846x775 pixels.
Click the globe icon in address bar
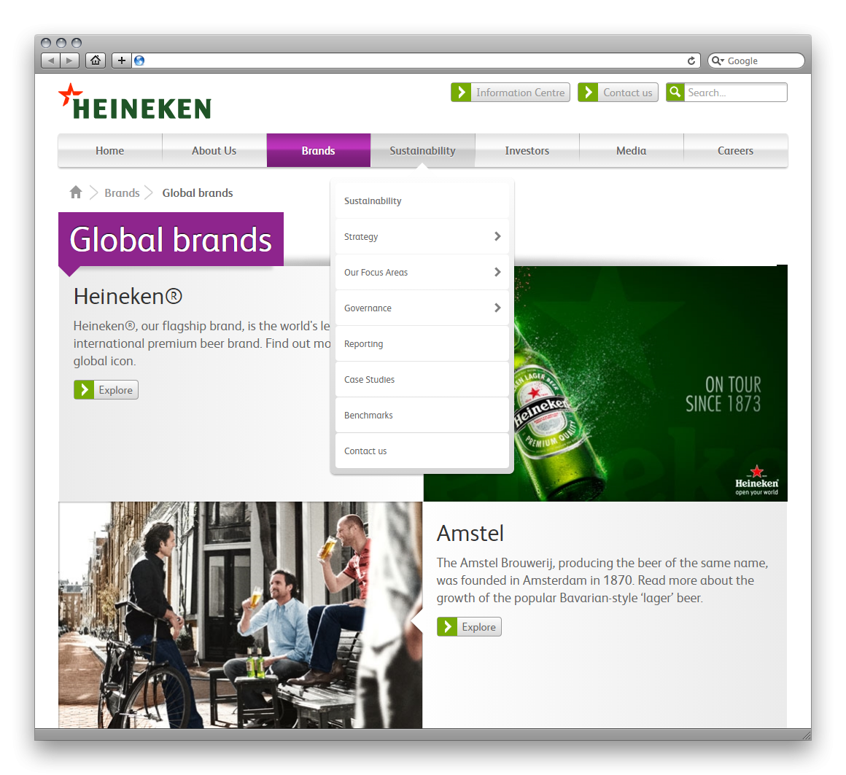[139, 61]
